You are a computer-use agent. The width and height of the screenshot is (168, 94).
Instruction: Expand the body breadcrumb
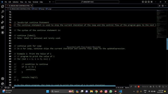pos(41,9)
